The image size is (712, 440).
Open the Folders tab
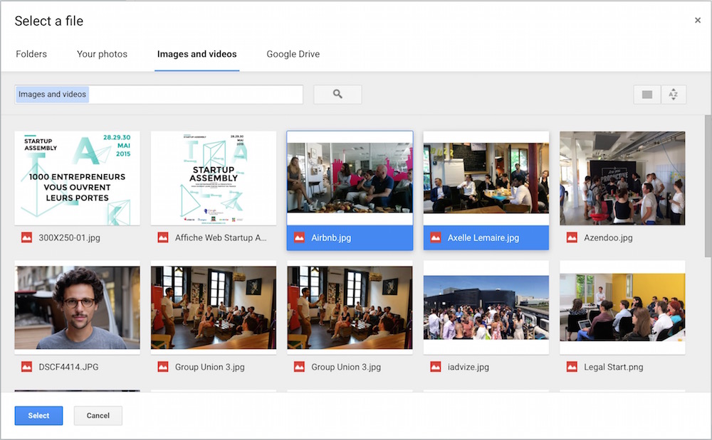(x=31, y=54)
